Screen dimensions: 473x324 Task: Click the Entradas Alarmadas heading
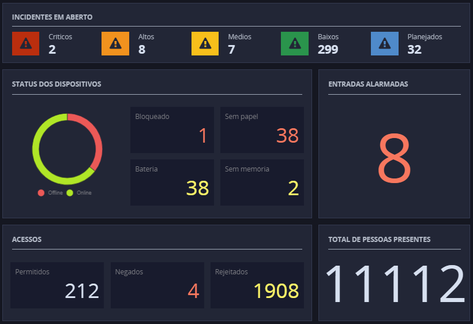click(368, 84)
